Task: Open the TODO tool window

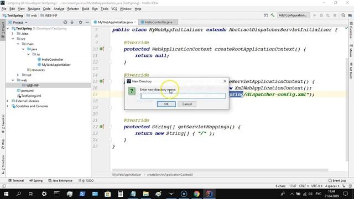Action: point(86,181)
